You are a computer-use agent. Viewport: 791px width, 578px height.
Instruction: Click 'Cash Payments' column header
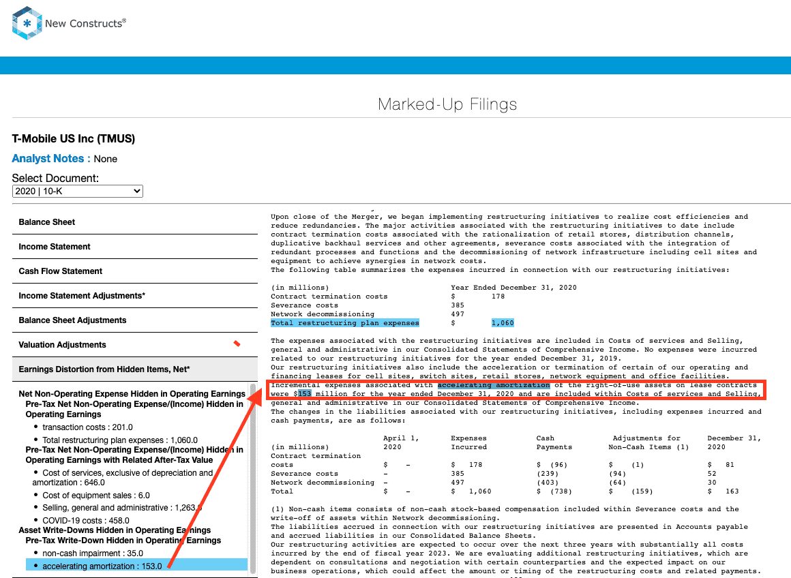click(x=554, y=443)
